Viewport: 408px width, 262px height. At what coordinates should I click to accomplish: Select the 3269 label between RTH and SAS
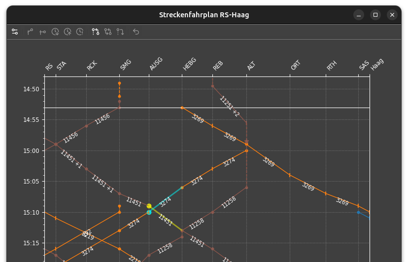(x=342, y=201)
